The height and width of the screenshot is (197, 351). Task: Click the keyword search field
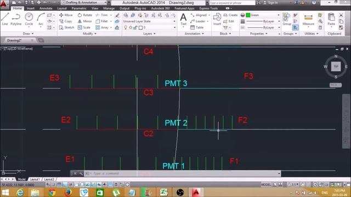point(232,3)
